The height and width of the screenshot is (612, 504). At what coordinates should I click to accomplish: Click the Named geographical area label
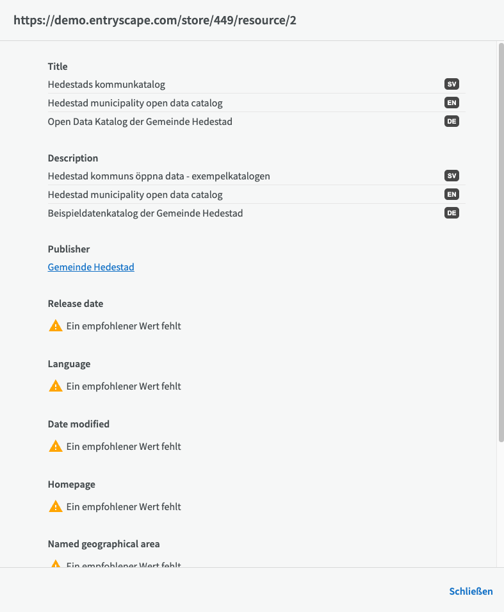[x=104, y=544]
